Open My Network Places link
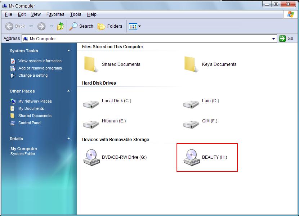 click(35, 101)
